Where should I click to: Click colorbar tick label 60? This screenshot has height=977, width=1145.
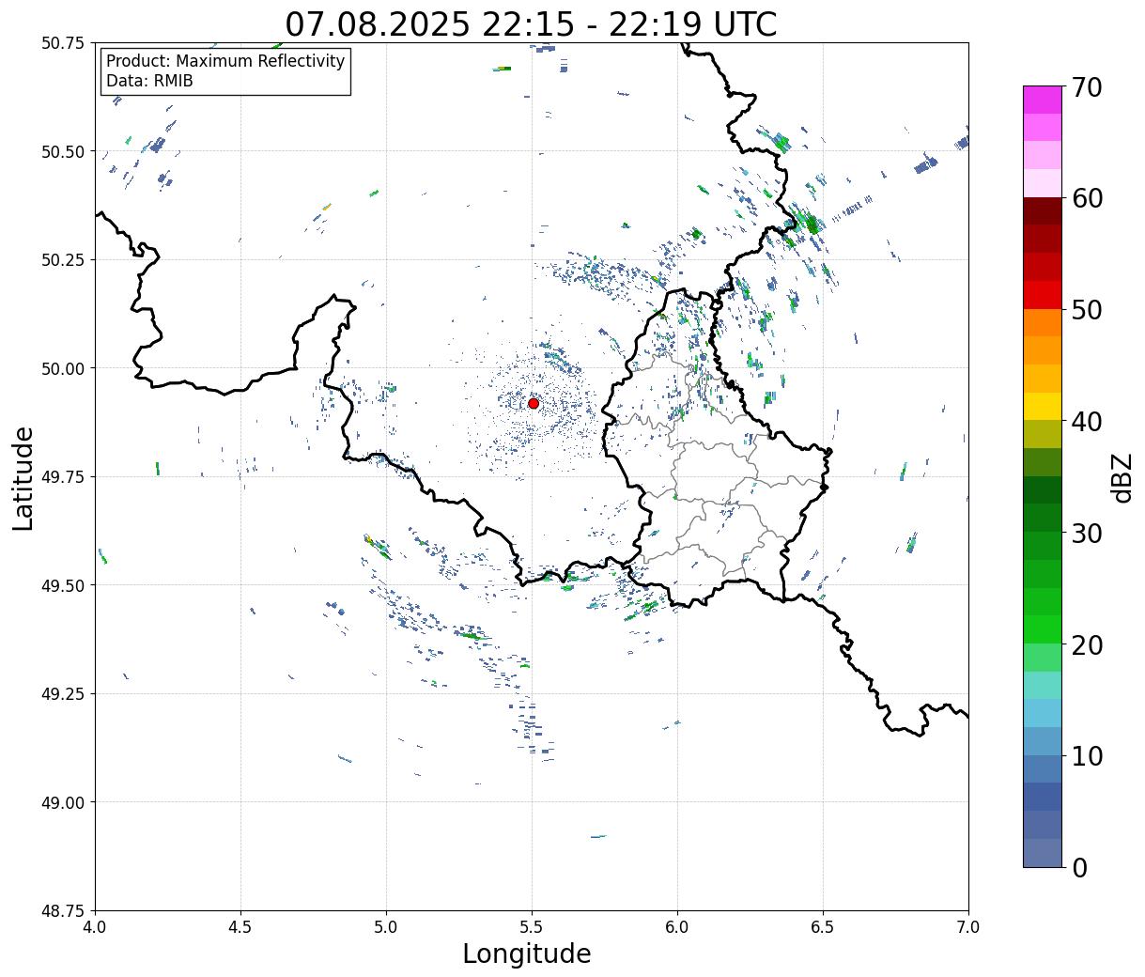pos(1088,198)
